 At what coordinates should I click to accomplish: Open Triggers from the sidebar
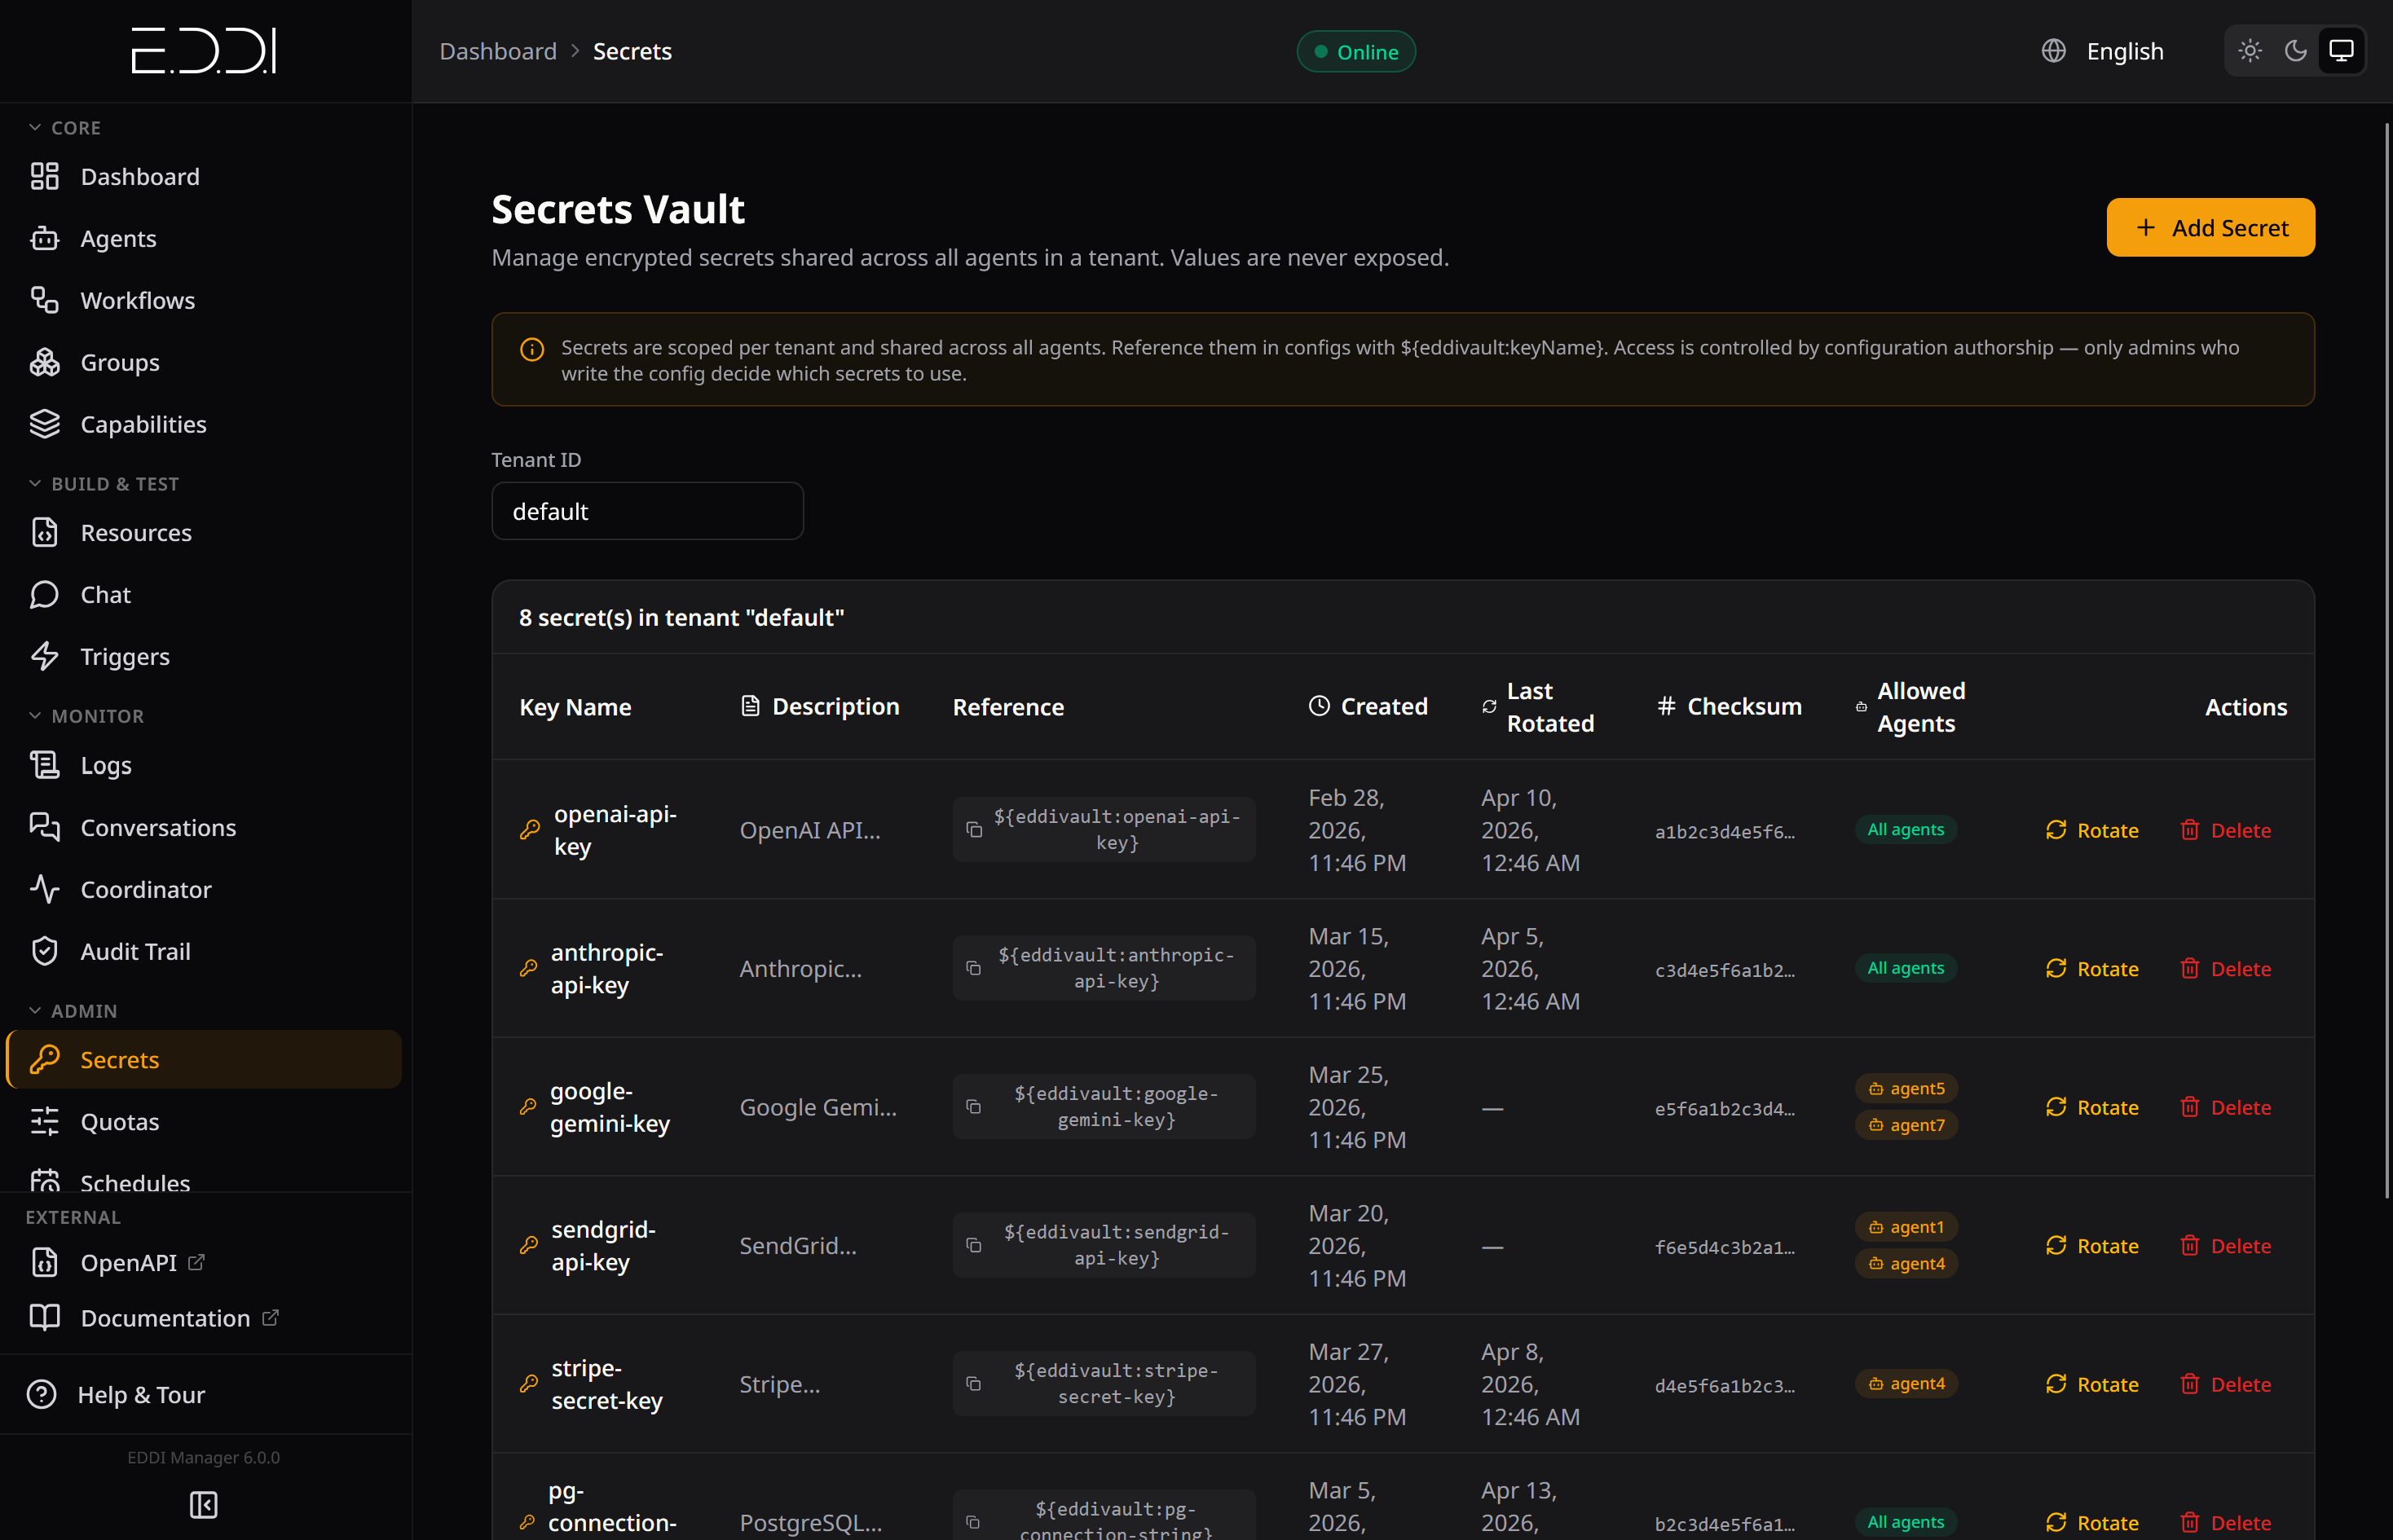(124, 656)
